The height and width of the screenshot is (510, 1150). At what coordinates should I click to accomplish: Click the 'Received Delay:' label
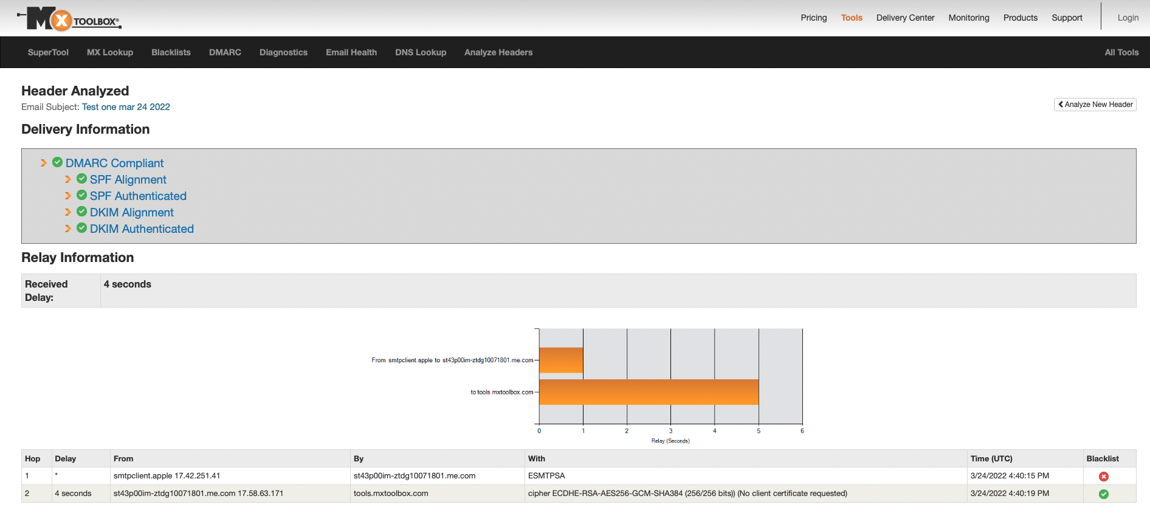46,291
